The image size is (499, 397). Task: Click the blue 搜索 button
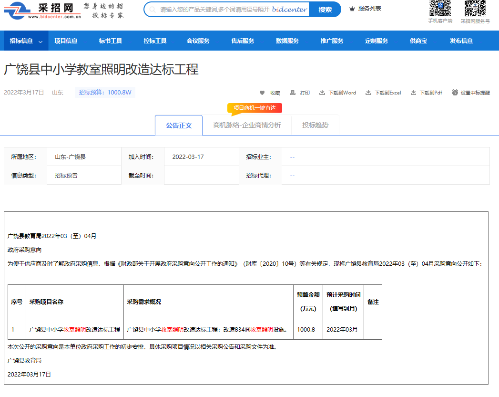tap(325, 10)
